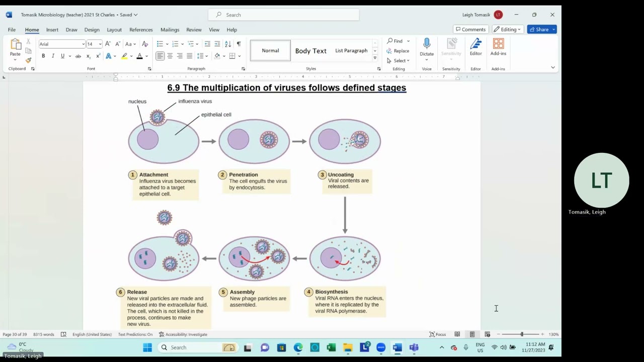Switch to the Insert tab
644x362 pixels.
52,30
